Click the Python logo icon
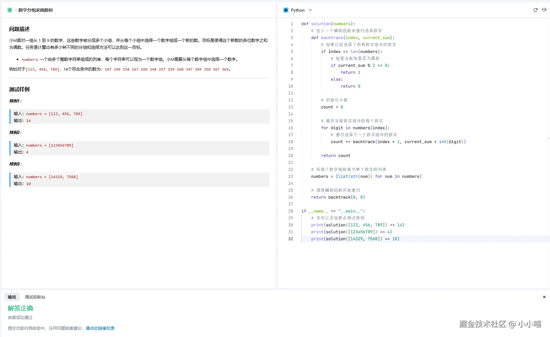The height and width of the screenshot is (337, 550). (286, 10)
